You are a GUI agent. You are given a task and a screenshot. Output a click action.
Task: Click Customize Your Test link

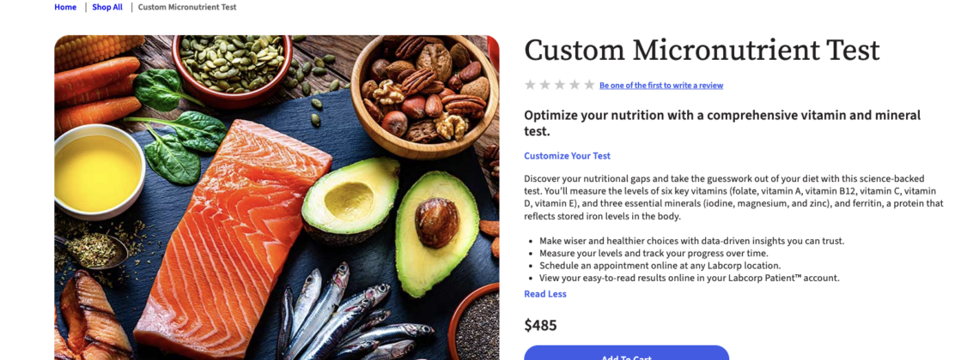click(567, 156)
